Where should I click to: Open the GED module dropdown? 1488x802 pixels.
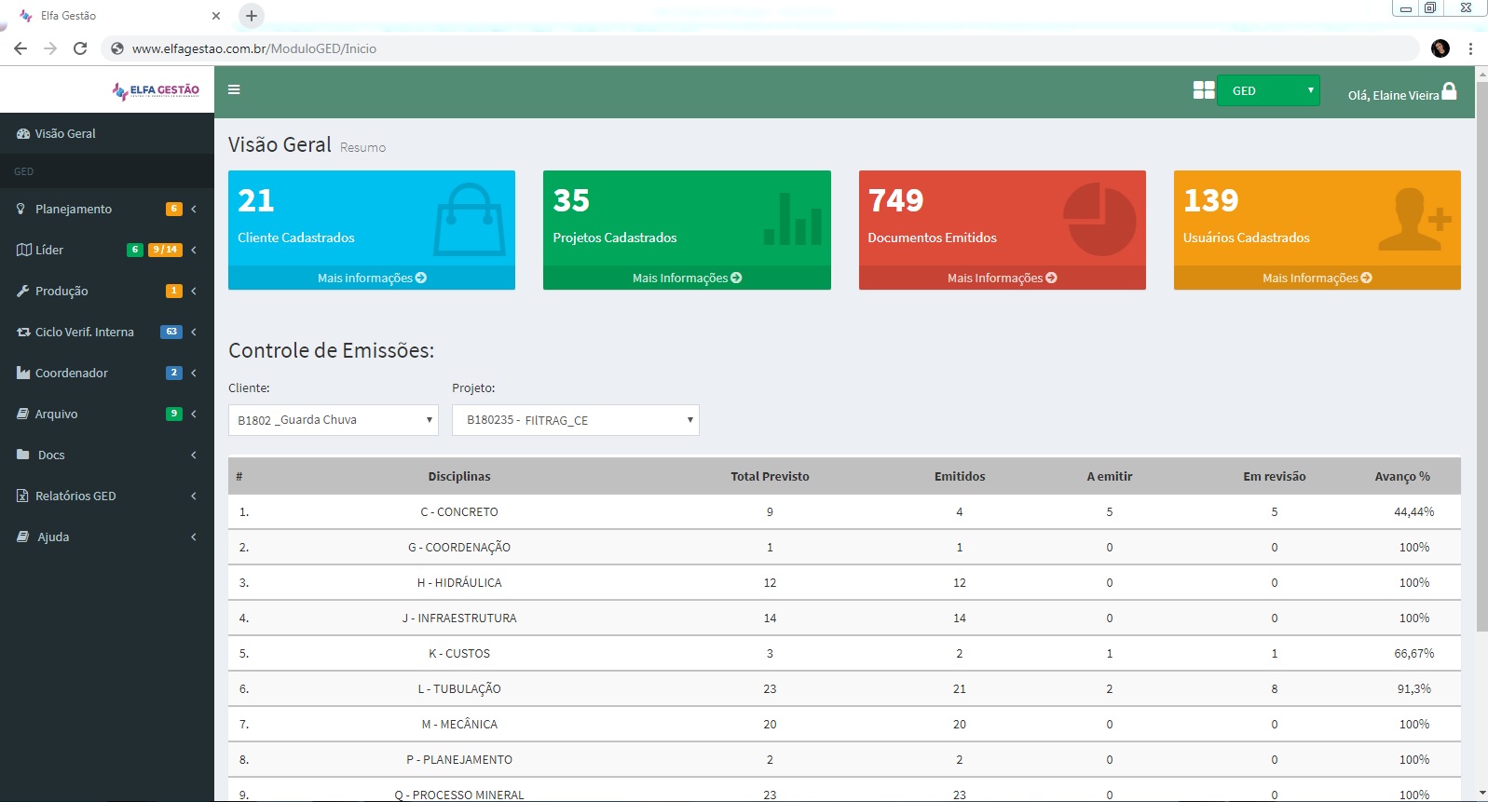[1268, 90]
